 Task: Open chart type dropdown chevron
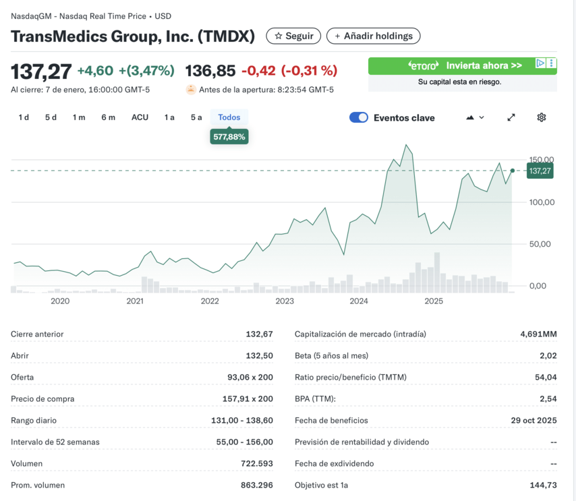[x=482, y=117]
